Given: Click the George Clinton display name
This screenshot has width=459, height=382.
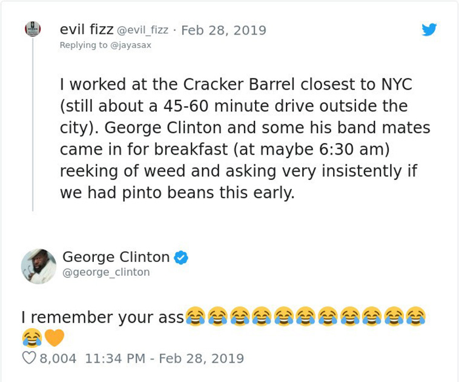Looking at the screenshot, I should [116, 257].
